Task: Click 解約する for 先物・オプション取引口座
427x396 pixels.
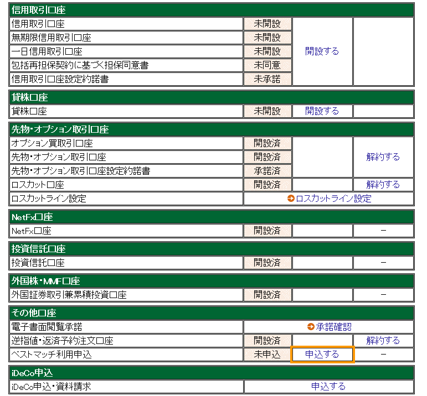Action: click(x=383, y=157)
